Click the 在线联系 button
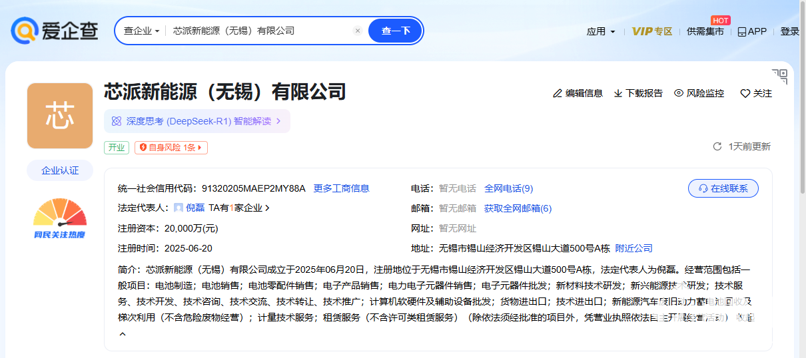Image resolution: width=806 pixels, height=358 pixels. tap(723, 188)
